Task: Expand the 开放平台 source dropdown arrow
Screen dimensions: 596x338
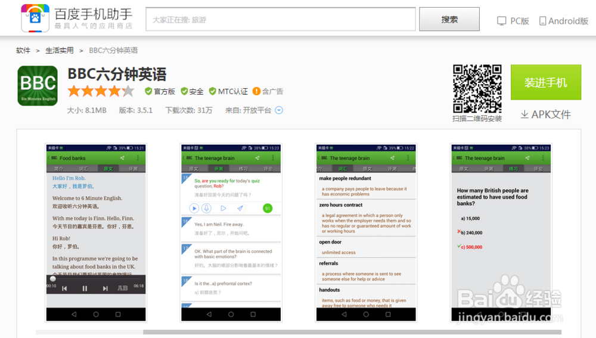Action: pyautogui.click(x=279, y=110)
